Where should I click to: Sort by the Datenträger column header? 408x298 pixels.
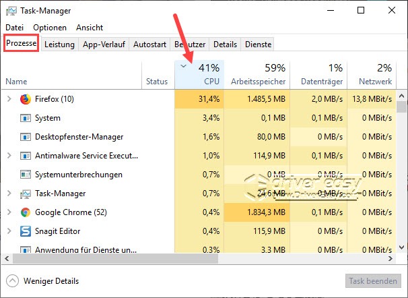[x=318, y=75]
